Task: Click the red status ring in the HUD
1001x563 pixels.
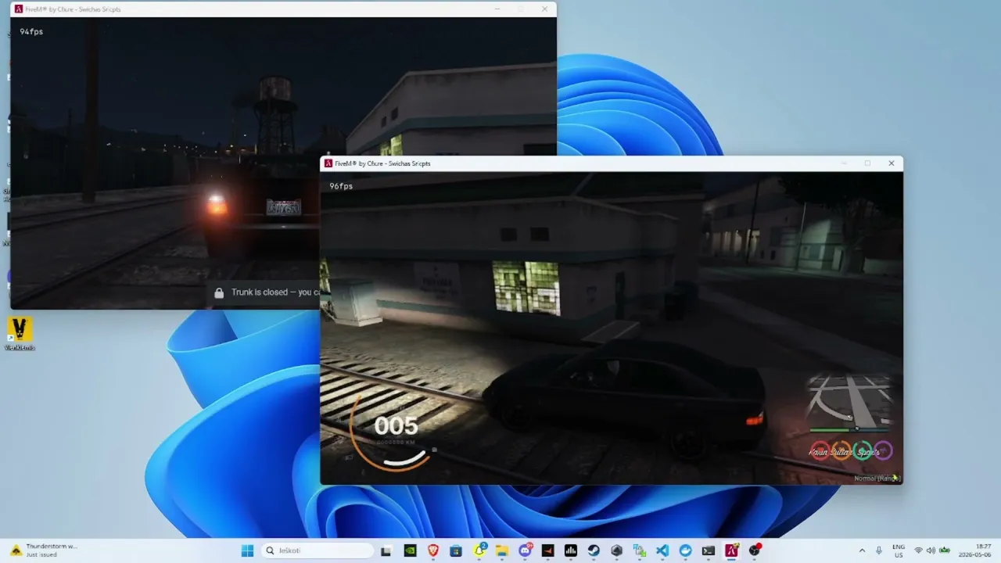Action: click(820, 451)
